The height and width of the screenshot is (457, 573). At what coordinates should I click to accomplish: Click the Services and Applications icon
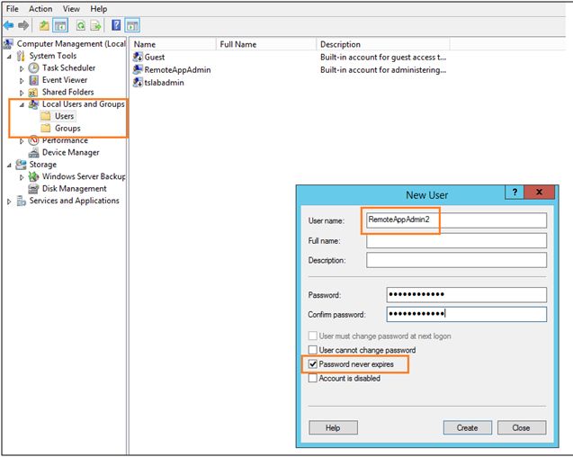tap(22, 201)
